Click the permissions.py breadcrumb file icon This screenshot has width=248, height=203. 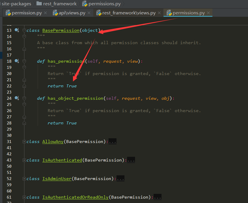pyautogui.click(x=85, y=4)
